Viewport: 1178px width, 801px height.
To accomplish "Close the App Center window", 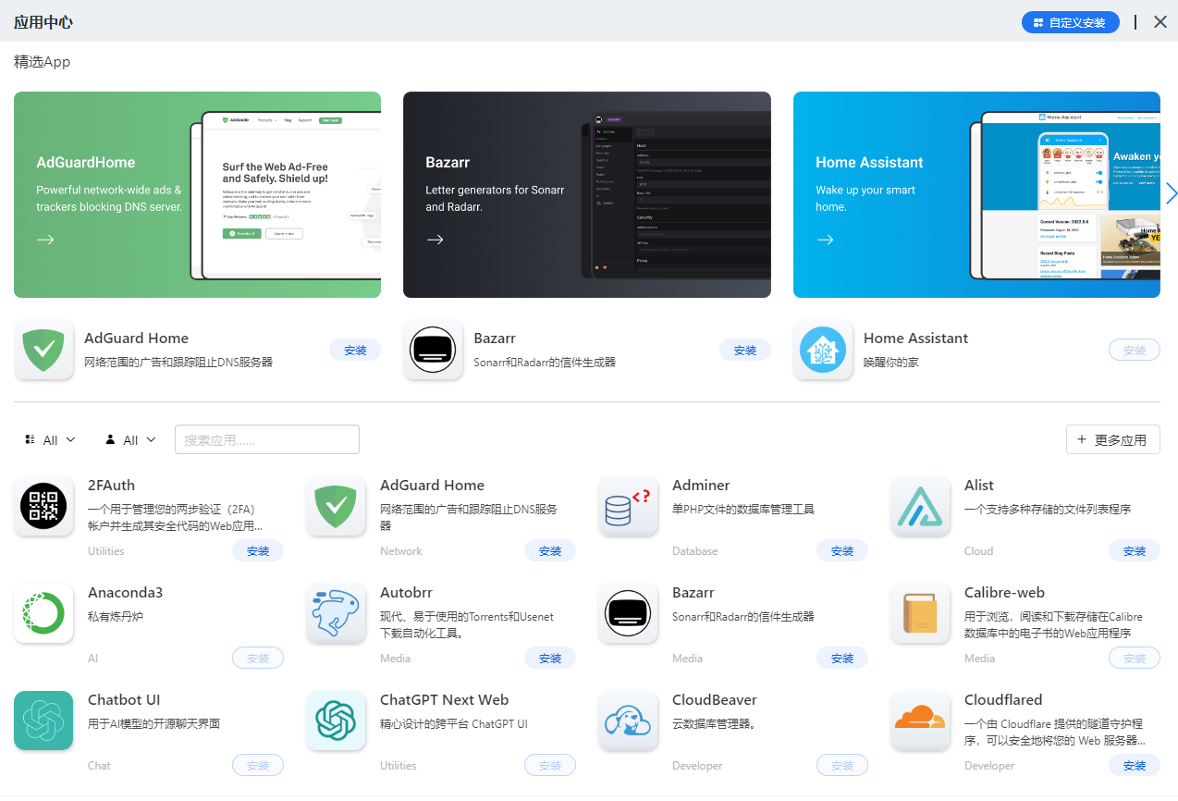I will (1160, 21).
